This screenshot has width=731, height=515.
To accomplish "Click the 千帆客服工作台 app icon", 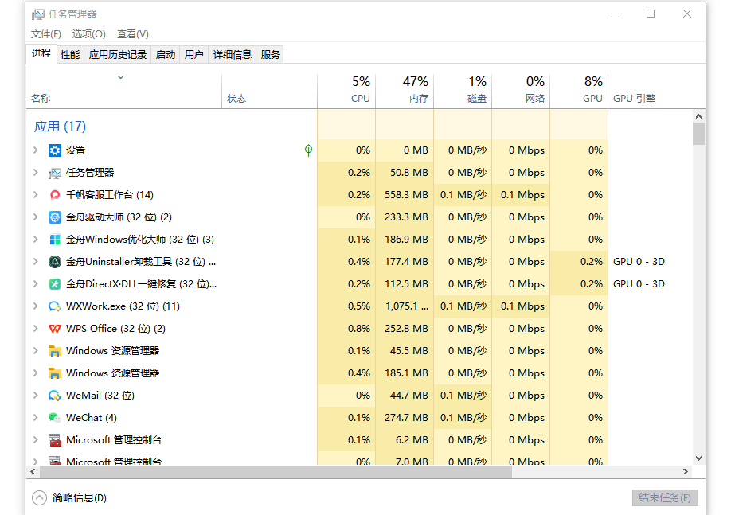I will [x=54, y=195].
